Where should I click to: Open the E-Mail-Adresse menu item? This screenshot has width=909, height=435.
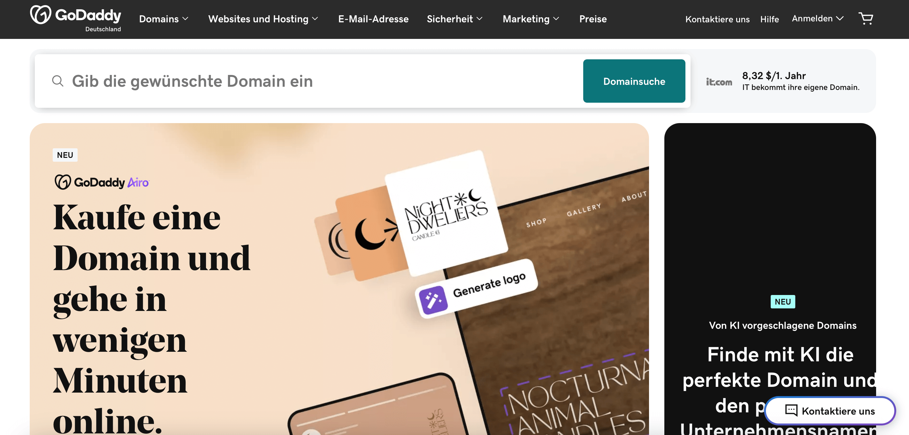tap(373, 19)
